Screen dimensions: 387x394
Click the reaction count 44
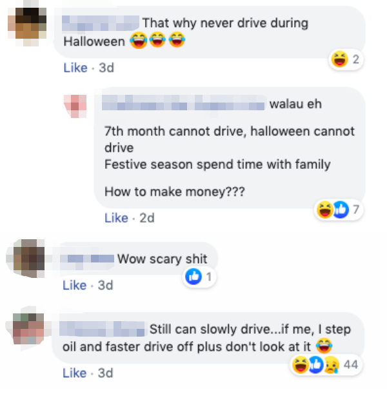click(x=351, y=364)
